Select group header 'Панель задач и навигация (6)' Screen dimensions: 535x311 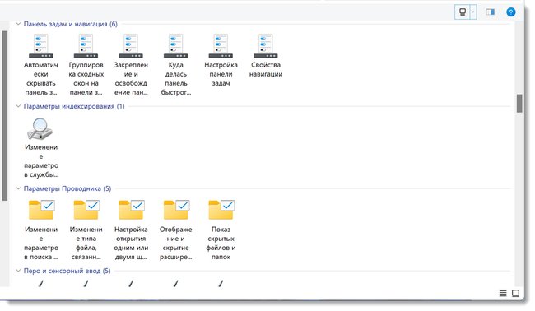click(70, 24)
